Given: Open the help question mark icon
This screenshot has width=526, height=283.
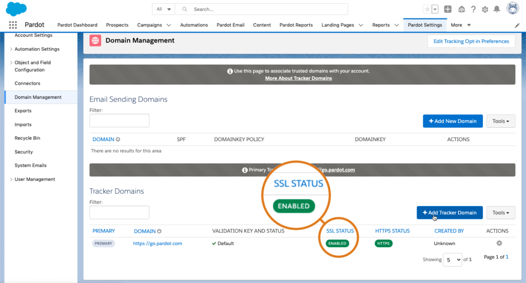Looking at the screenshot, I should click(473, 9).
